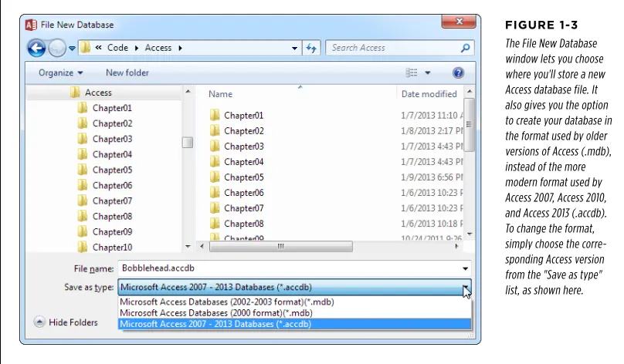Click the Change your view icon

(x=412, y=72)
